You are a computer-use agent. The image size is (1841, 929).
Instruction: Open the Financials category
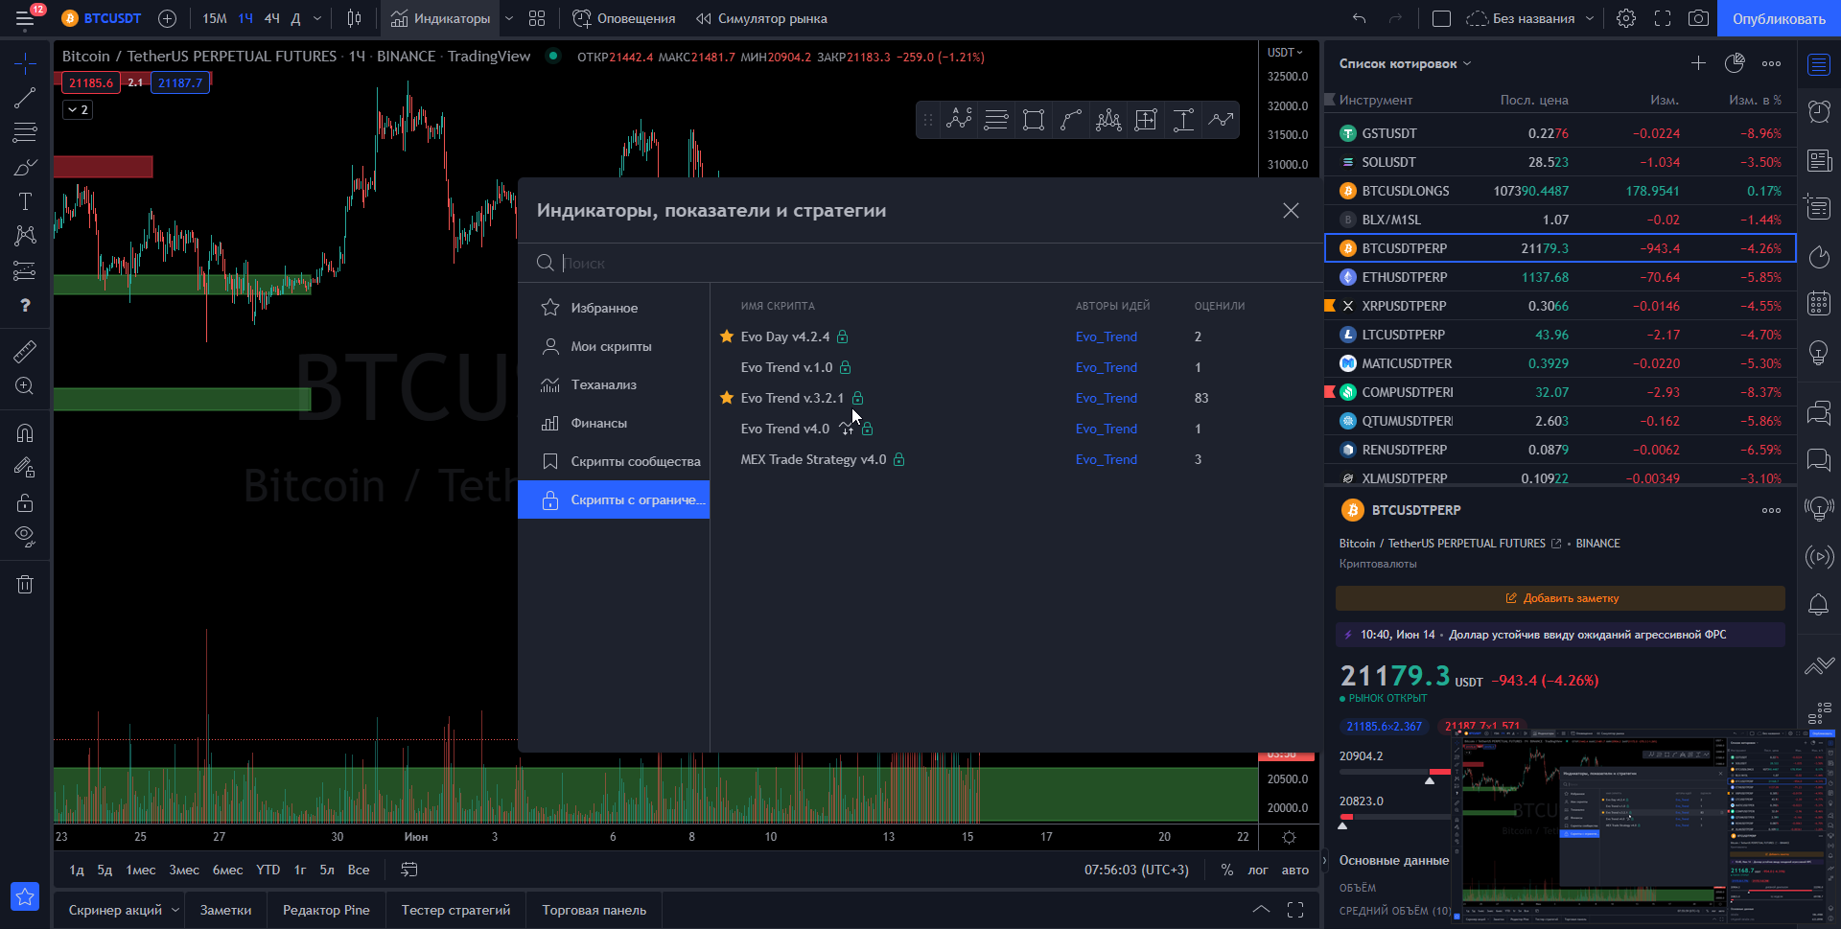click(614, 423)
